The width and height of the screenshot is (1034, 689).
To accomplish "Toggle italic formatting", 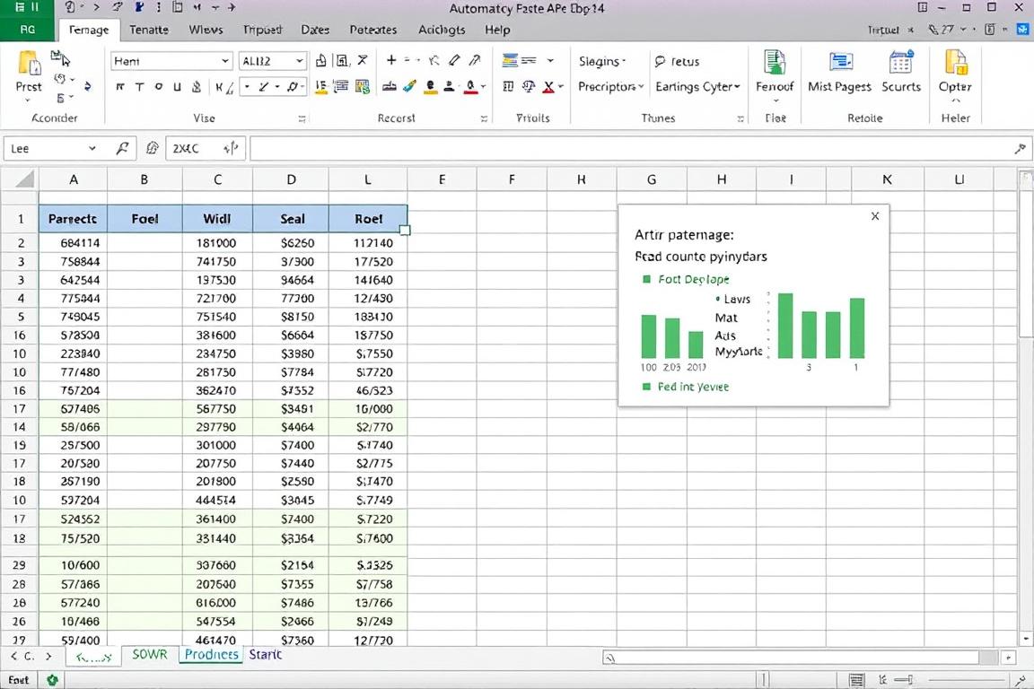I will [138, 89].
